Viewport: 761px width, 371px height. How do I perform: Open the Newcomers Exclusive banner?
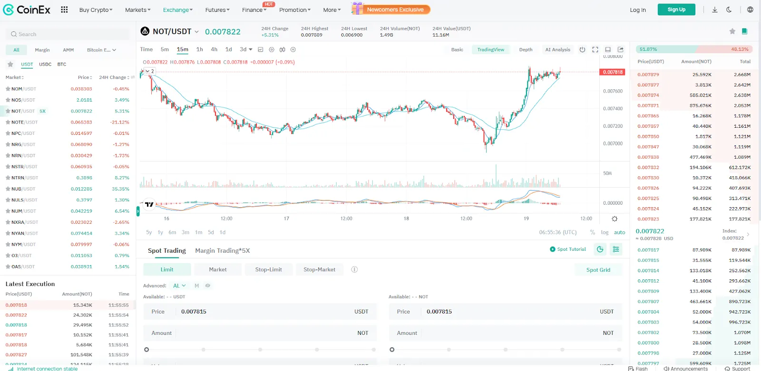[x=391, y=9]
